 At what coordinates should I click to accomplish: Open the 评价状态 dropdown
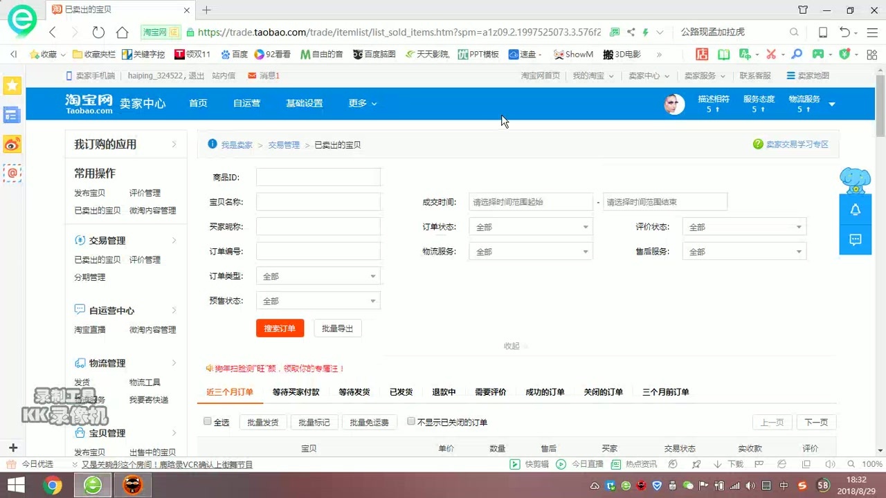[x=744, y=227]
